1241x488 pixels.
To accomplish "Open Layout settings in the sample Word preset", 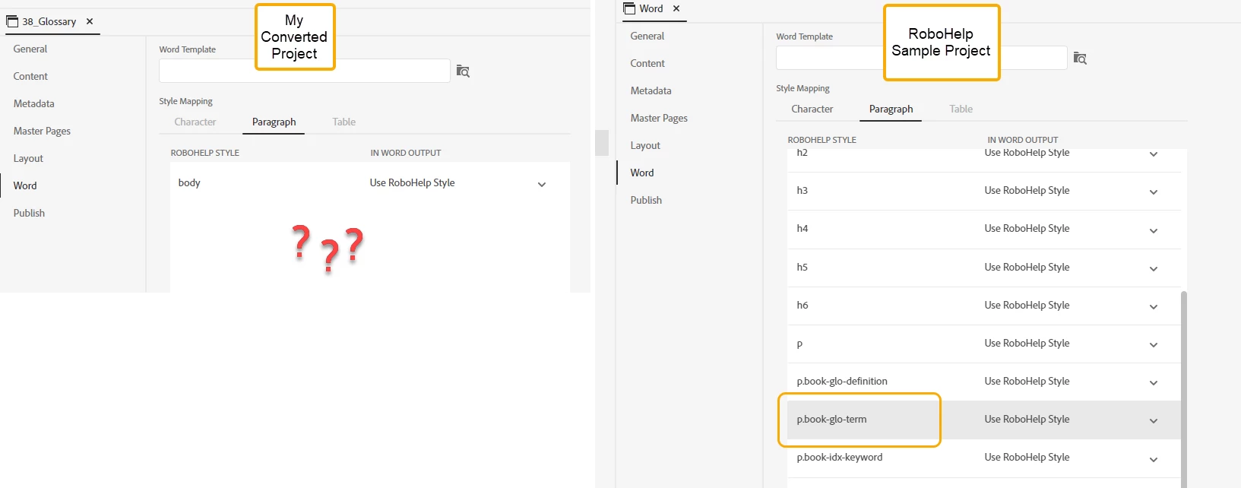I will point(645,145).
